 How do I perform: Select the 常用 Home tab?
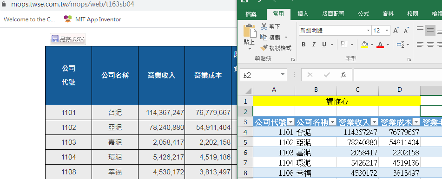(x=278, y=13)
